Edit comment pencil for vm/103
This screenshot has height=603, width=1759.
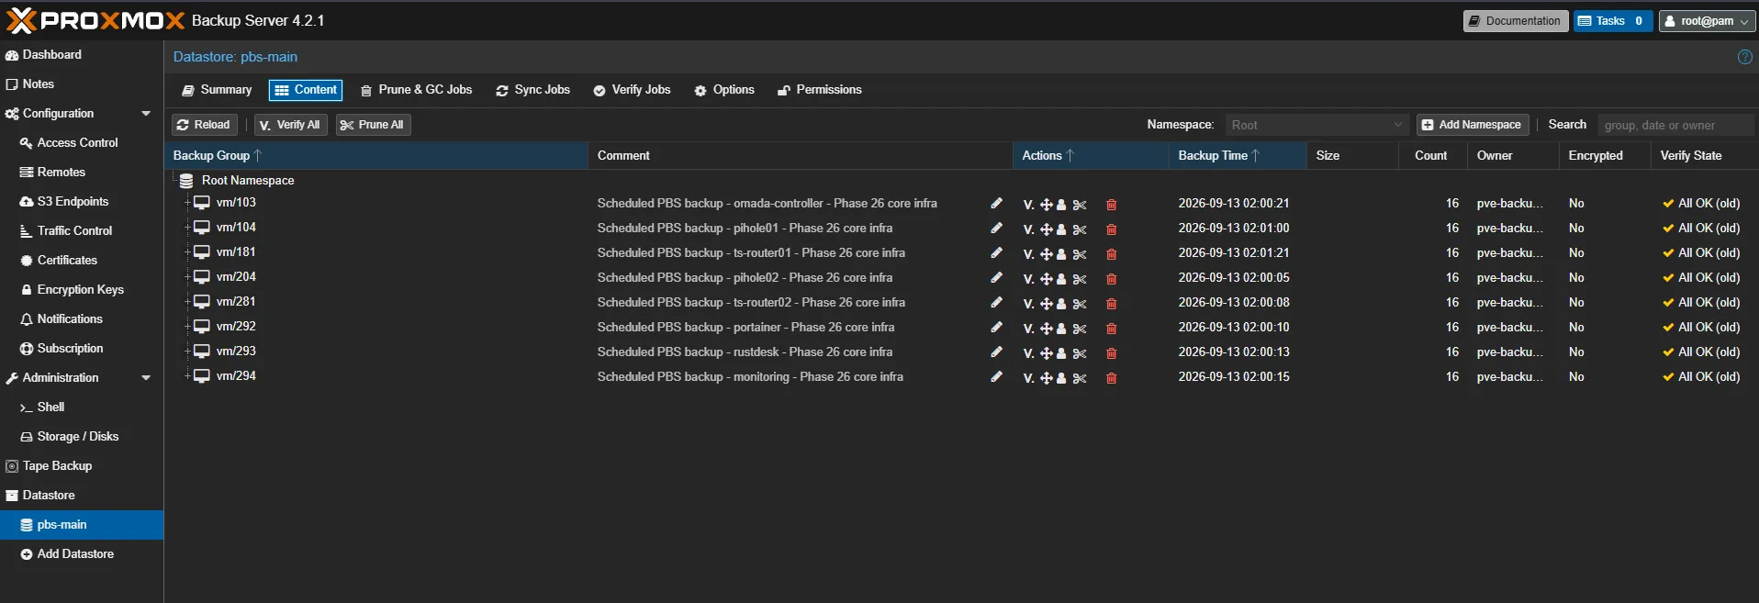(x=996, y=203)
